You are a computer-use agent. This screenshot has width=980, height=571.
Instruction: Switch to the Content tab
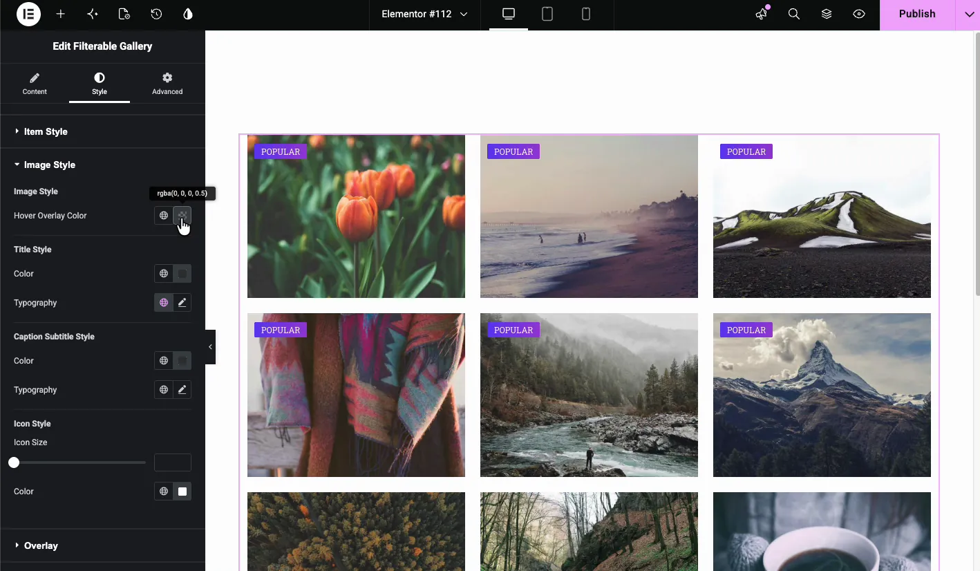tap(35, 84)
